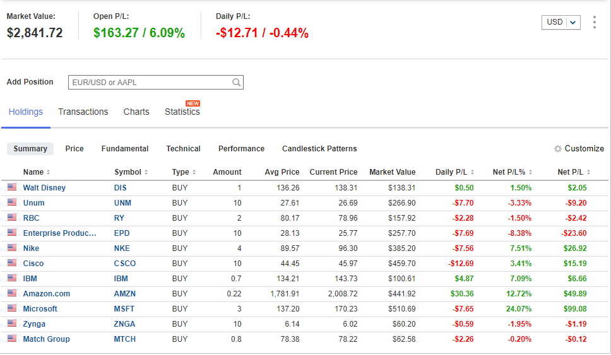611x355 pixels.
Task: Open the Amazon.com holding link
Action: click(x=46, y=294)
